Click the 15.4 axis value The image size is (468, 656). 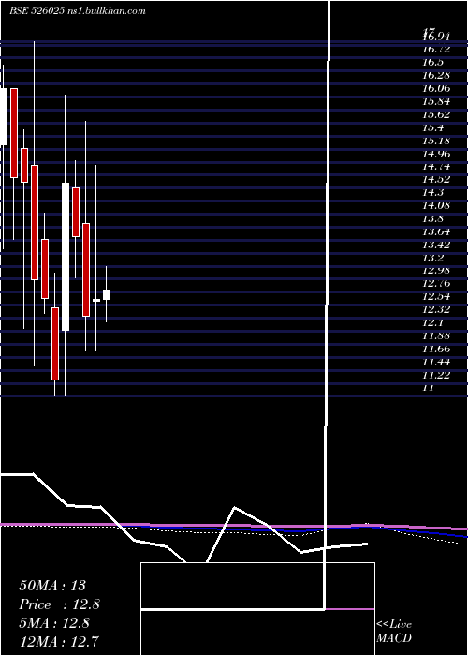pyautogui.click(x=432, y=127)
